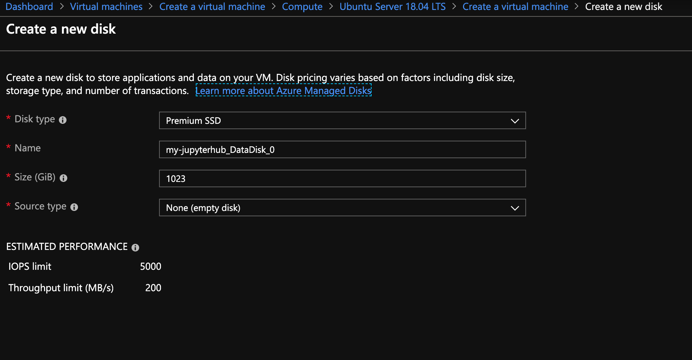Open the Compute breadcrumb item
The height and width of the screenshot is (360, 692).
(302, 6)
